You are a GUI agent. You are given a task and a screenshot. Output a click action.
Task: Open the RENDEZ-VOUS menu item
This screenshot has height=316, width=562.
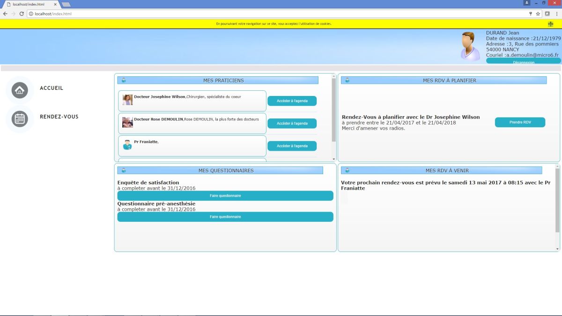[59, 117]
